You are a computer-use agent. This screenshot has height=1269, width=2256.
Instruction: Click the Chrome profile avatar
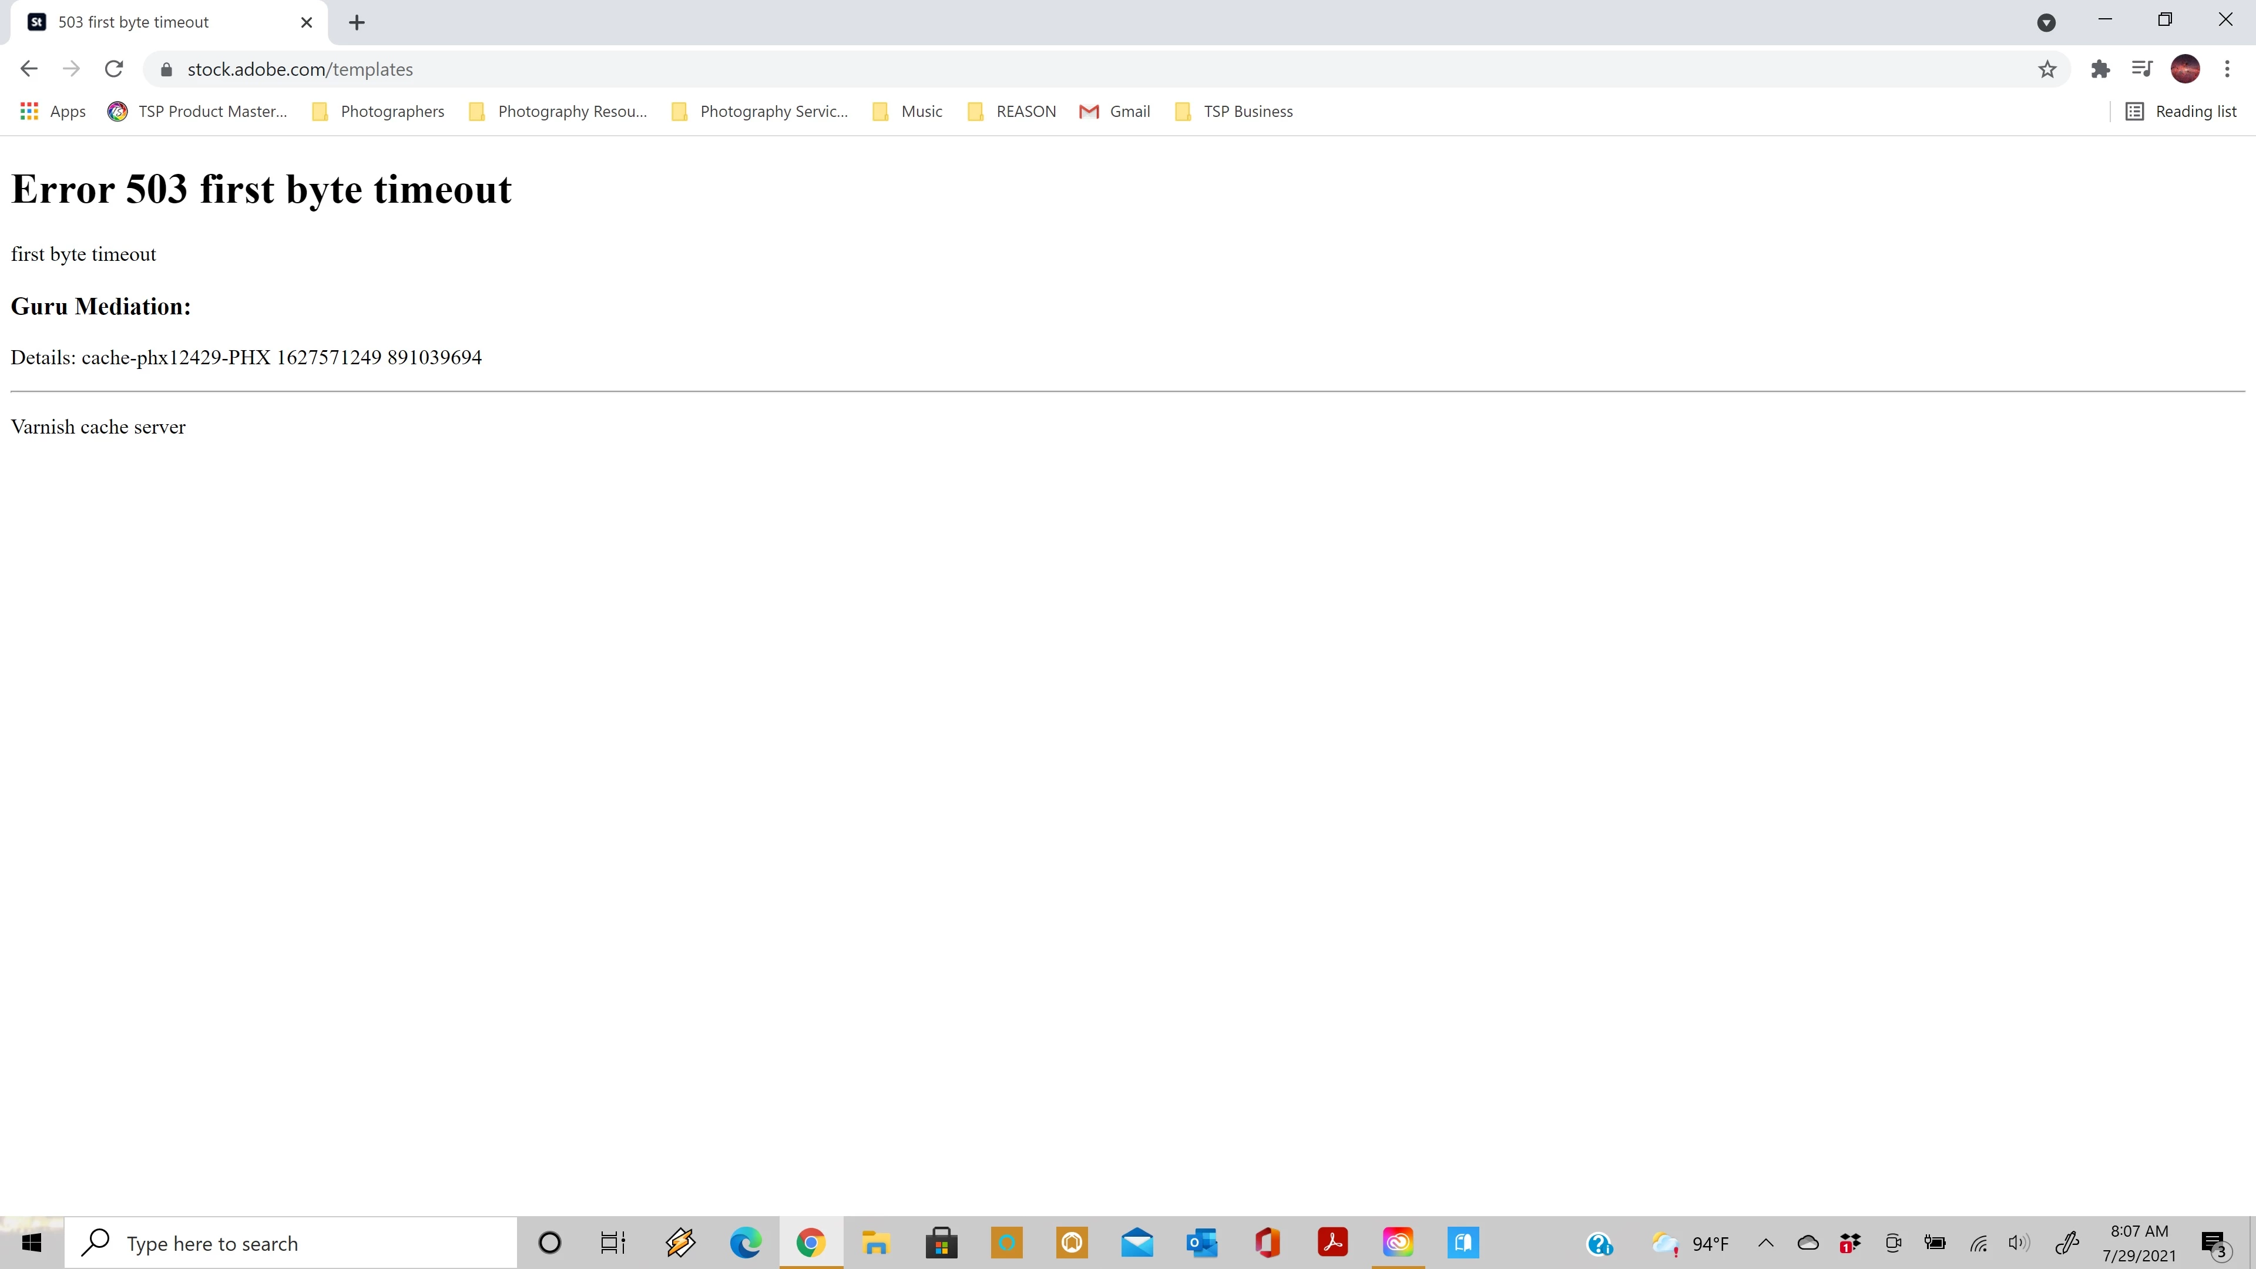(2185, 69)
